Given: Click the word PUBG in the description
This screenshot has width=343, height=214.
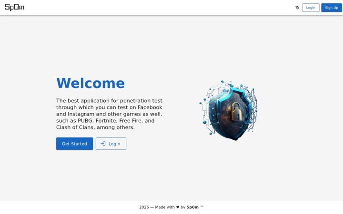Looking at the screenshot, I should pyautogui.click(x=85, y=121).
